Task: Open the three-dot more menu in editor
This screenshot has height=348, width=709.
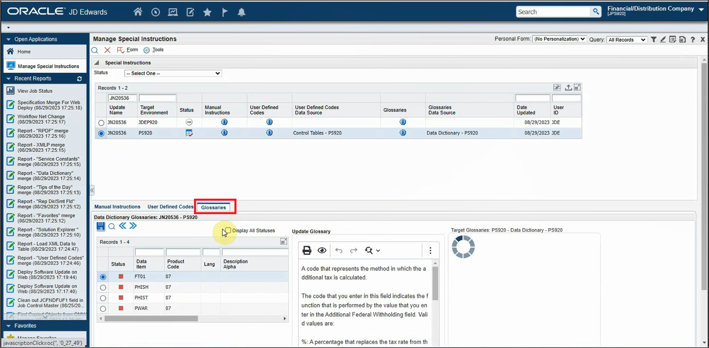Action: (430, 250)
